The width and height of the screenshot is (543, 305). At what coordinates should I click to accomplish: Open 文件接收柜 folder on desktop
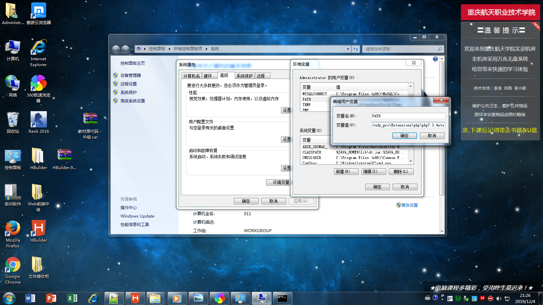tap(39, 268)
